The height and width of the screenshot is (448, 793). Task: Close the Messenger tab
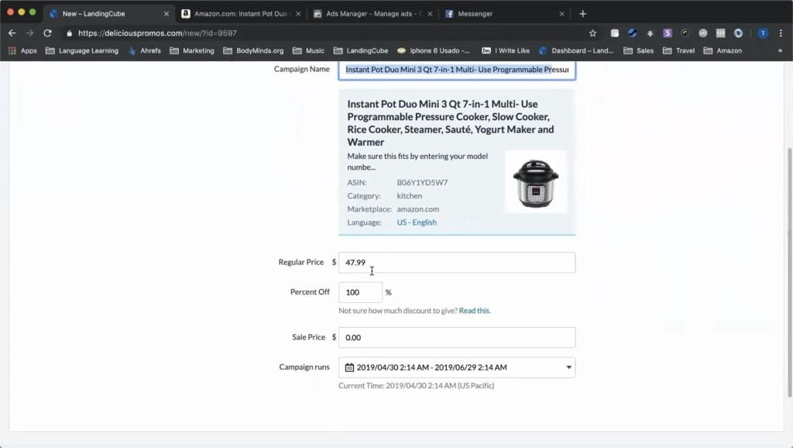(x=561, y=14)
